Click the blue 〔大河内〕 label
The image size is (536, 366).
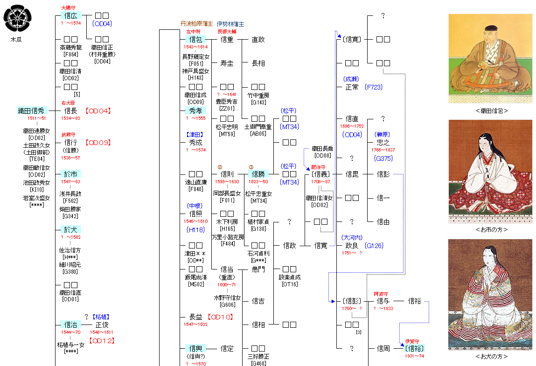pos(352,237)
